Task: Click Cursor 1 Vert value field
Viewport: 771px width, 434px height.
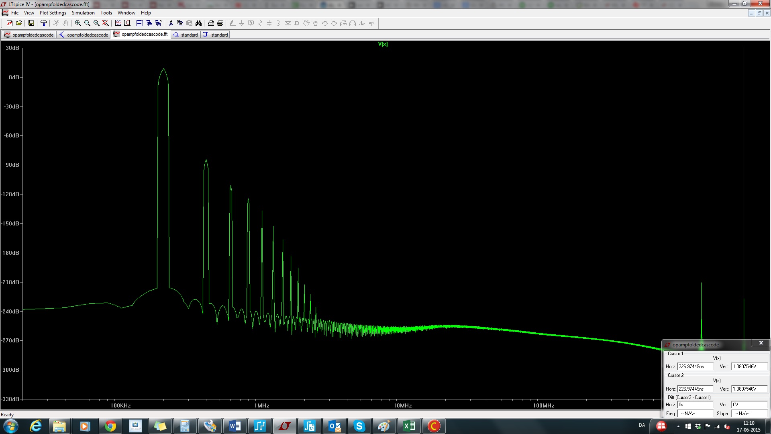Action: (x=749, y=366)
